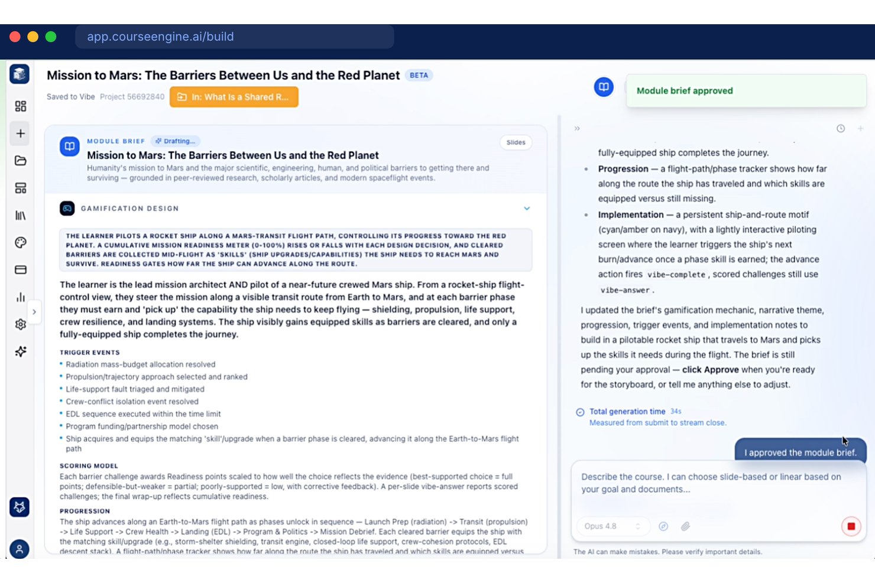Open the folder icon in the sidebar
The width and height of the screenshot is (875, 583).
pyautogui.click(x=21, y=161)
